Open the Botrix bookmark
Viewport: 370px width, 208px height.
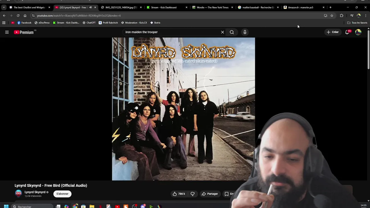coord(155,23)
